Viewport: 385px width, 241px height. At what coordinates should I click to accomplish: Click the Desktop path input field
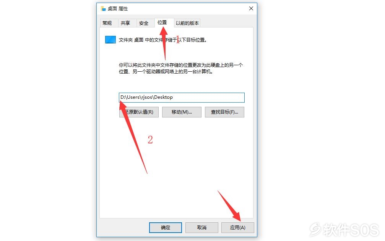pyautogui.click(x=182, y=98)
